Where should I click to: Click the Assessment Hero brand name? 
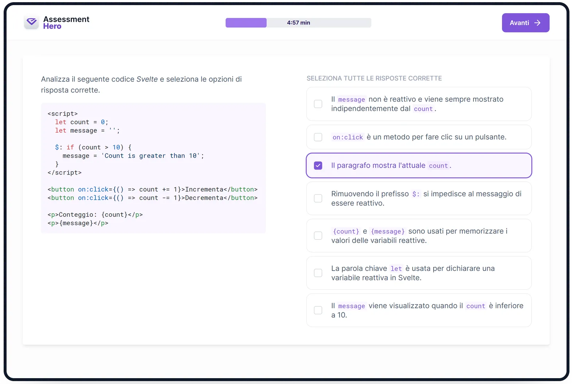tap(66, 23)
